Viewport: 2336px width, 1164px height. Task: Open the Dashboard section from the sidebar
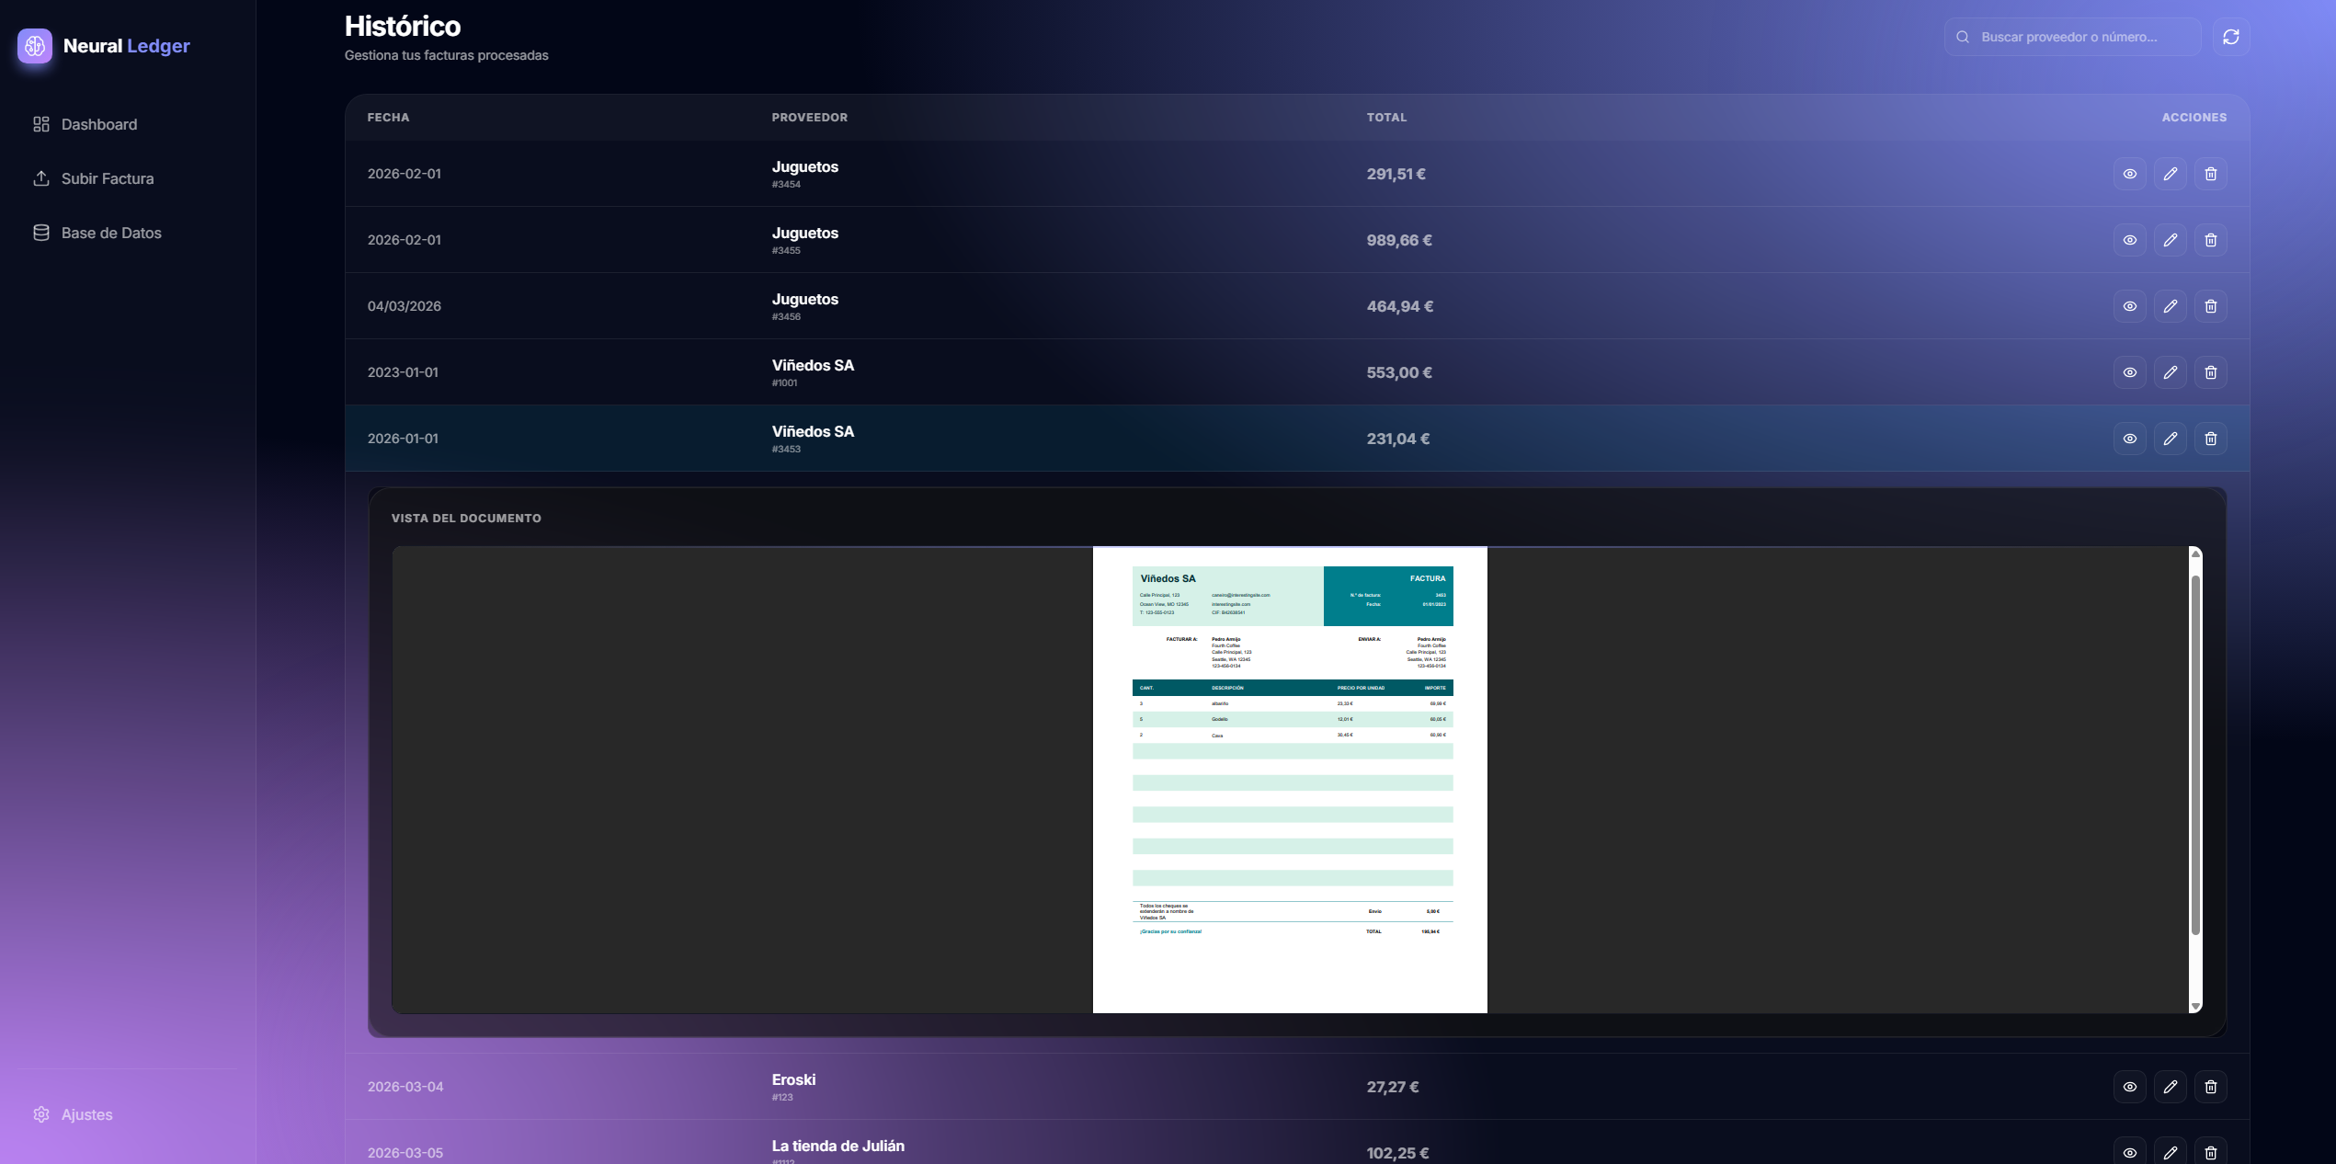(x=98, y=124)
